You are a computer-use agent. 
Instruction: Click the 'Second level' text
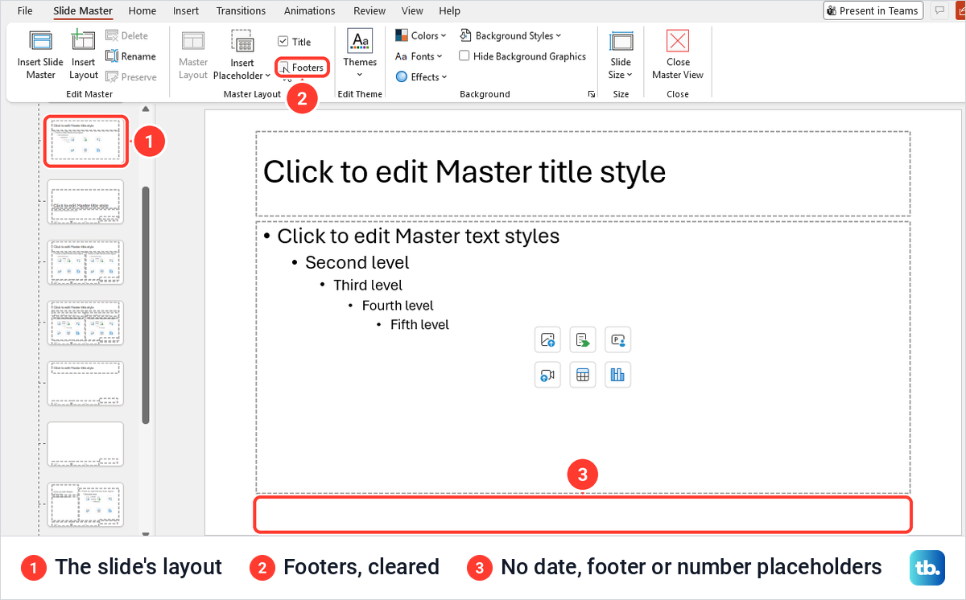point(357,262)
